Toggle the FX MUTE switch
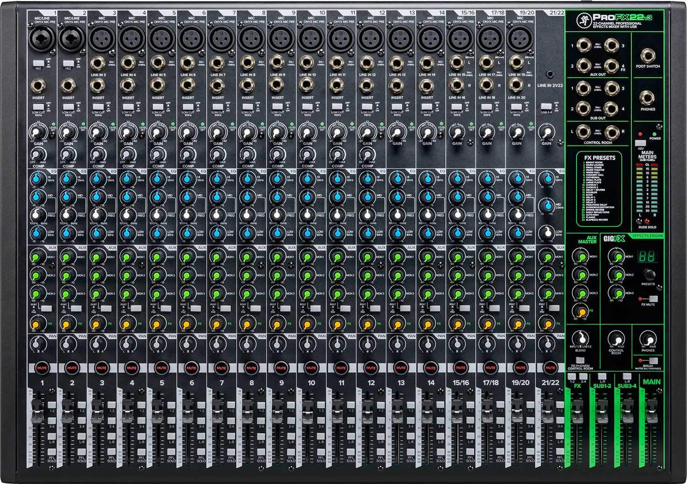This screenshot has width=687, height=484. coord(653,299)
